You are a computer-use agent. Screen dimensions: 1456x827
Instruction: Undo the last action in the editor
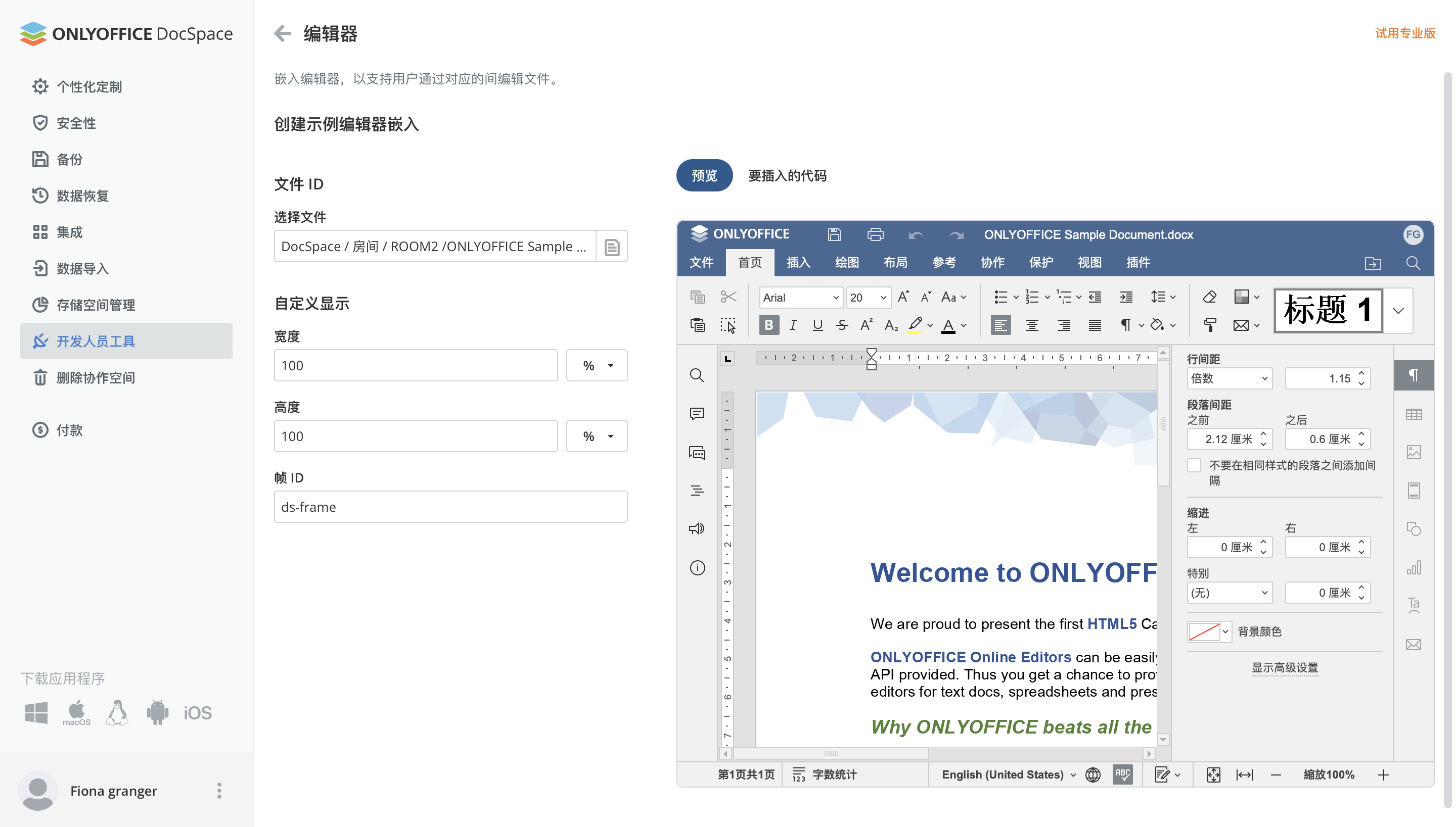click(x=916, y=234)
